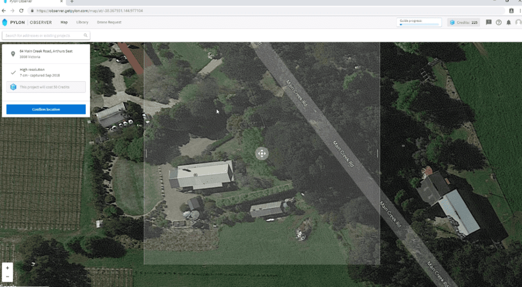Go back in the browser

pyautogui.click(x=4, y=11)
